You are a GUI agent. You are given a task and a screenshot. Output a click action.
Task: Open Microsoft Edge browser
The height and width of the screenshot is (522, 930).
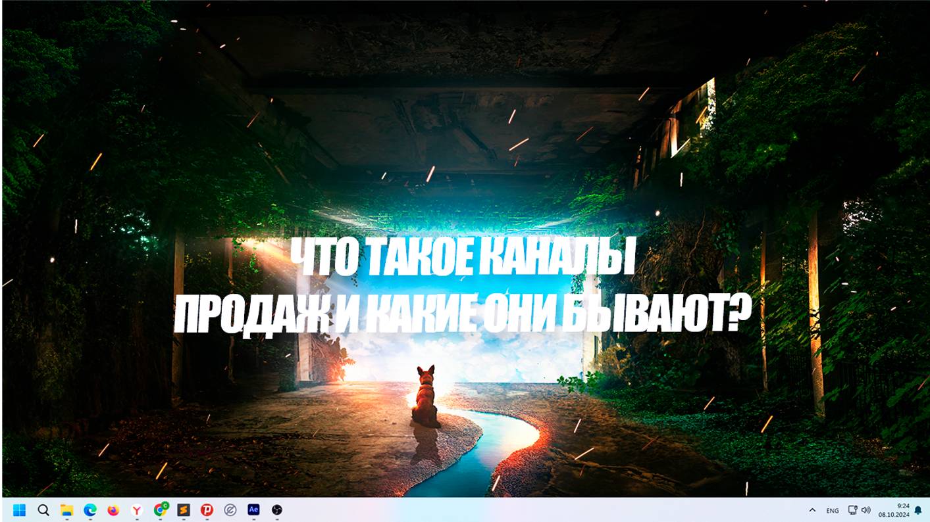click(90, 510)
